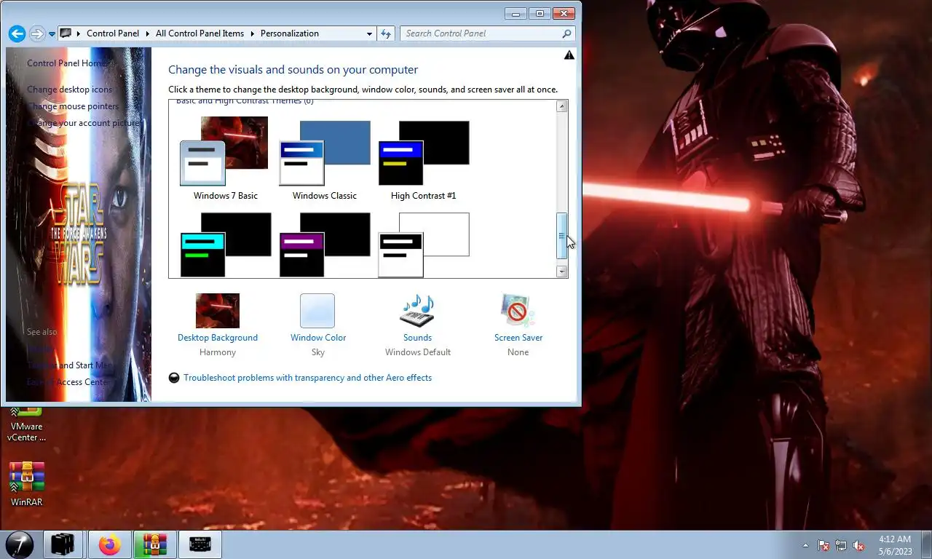Select the Windows 7 Basic theme
The height and width of the screenshot is (559, 932).
(x=225, y=158)
